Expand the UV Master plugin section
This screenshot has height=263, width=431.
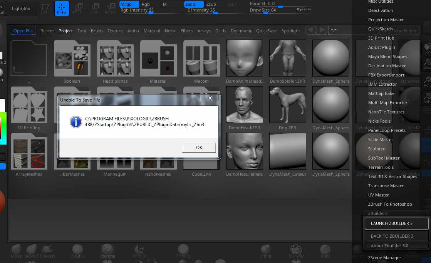click(378, 195)
